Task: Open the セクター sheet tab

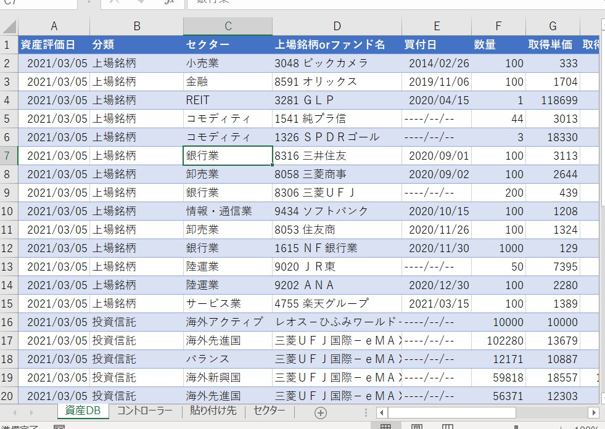Action: coord(269,411)
